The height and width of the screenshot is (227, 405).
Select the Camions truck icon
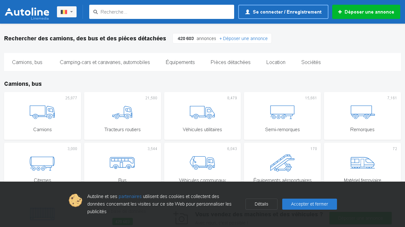[42, 112]
